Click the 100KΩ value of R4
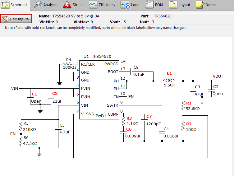Screen dimensions: 234x176 tap(69, 67)
